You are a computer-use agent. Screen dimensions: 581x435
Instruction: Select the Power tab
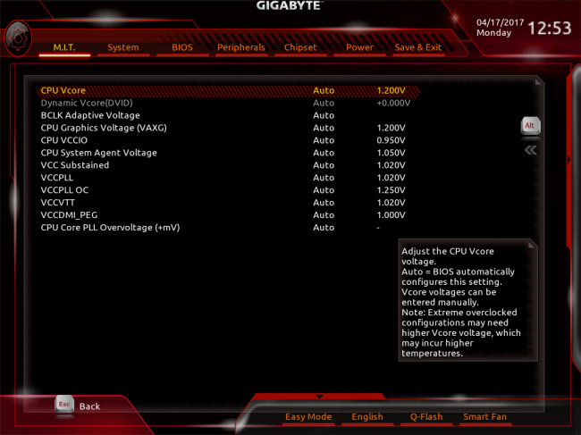pyautogui.click(x=359, y=47)
